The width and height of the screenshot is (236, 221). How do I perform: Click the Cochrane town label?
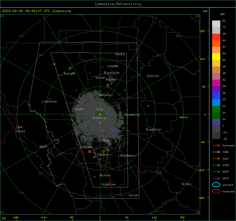pyautogui.click(x=86, y=147)
